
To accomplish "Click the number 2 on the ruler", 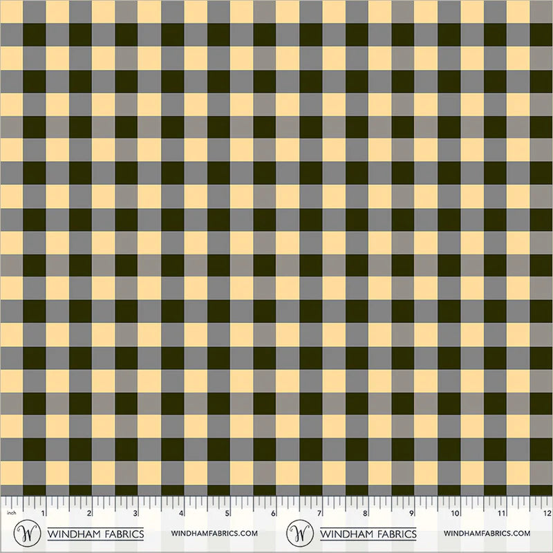I will (x=89, y=513).
